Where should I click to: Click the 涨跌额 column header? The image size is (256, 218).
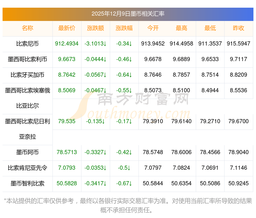point(95,28)
